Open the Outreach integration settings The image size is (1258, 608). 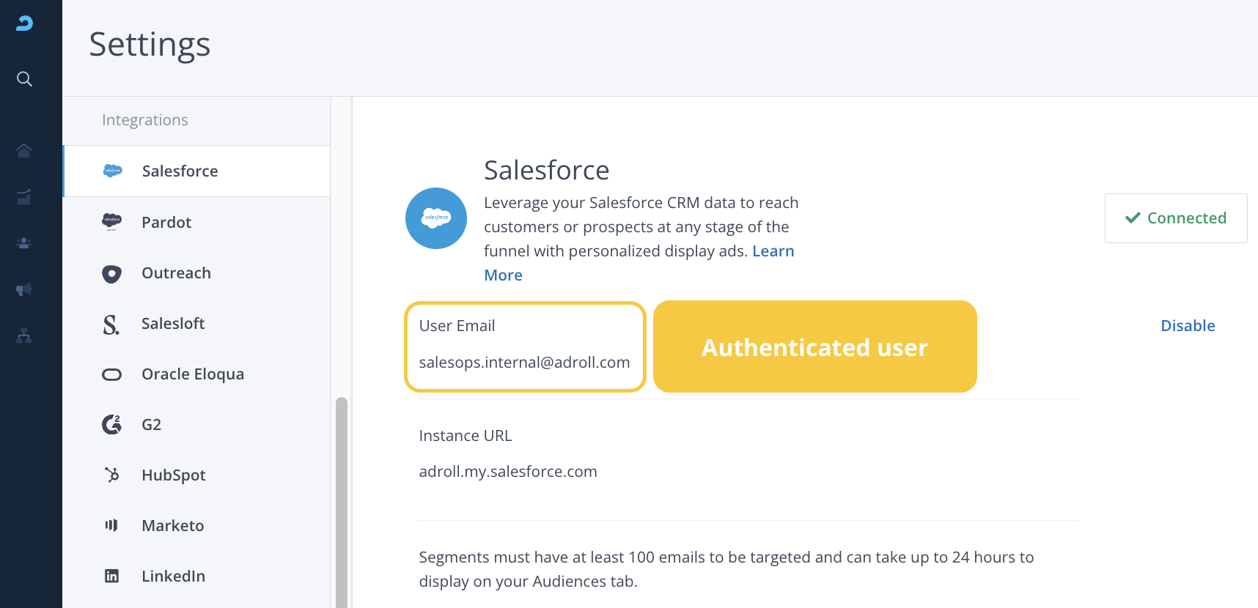tap(176, 273)
